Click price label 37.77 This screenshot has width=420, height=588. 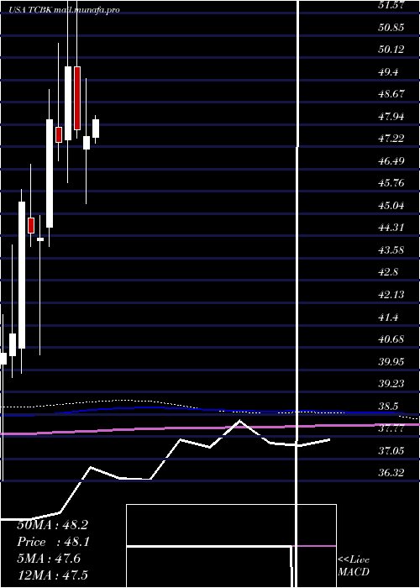pos(392,428)
